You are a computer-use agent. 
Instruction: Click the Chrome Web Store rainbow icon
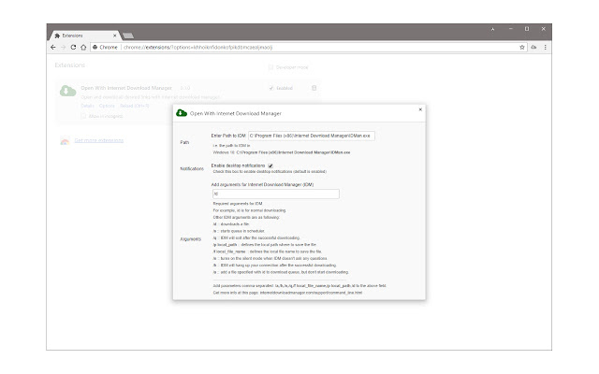click(x=65, y=141)
